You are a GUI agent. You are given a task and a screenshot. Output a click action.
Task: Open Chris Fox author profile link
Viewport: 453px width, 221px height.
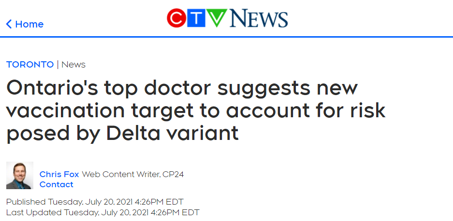point(59,174)
